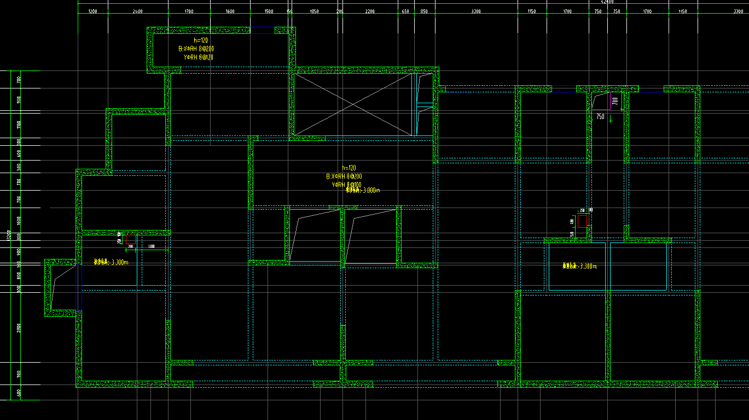This screenshot has height=420, width=749.
Task: Select the 1600 dimension in top row
Action: tap(230, 11)
